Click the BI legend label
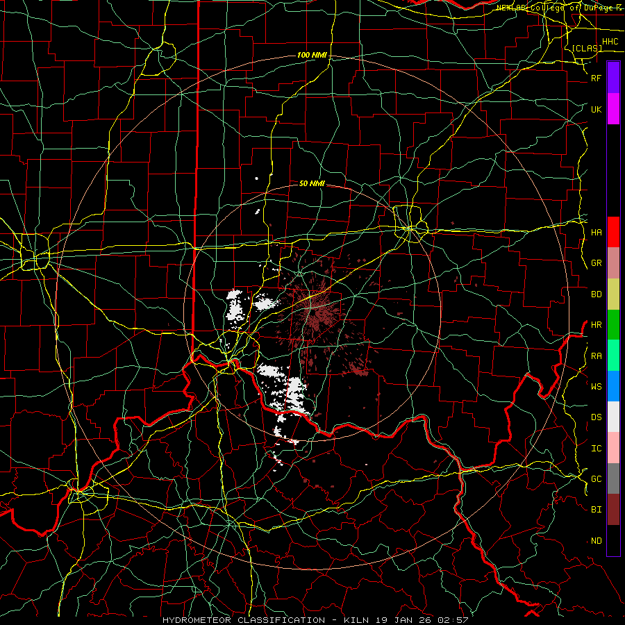The height and width of the screenshot is (625, 625). click(596, 510)
